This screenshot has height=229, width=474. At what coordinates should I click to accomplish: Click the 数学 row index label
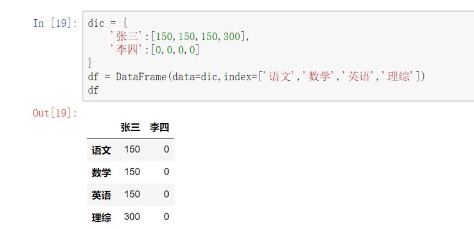tap(101, 172)
